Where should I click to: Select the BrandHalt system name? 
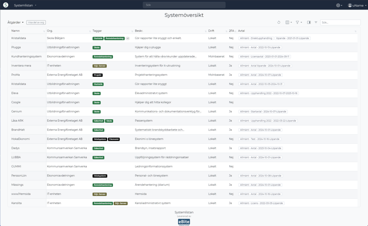(x=18, y=130)
